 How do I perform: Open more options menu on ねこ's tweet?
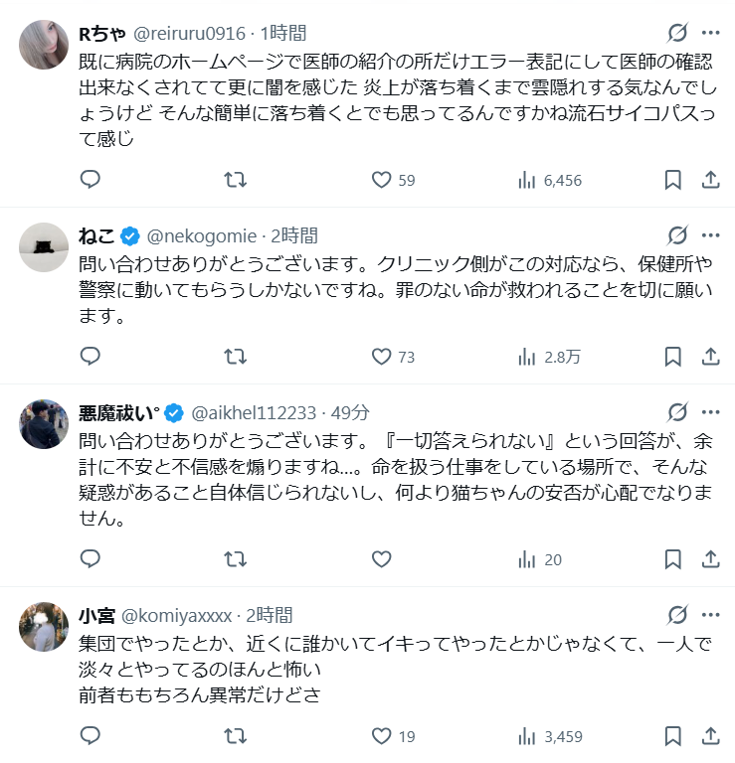[711, 235]
